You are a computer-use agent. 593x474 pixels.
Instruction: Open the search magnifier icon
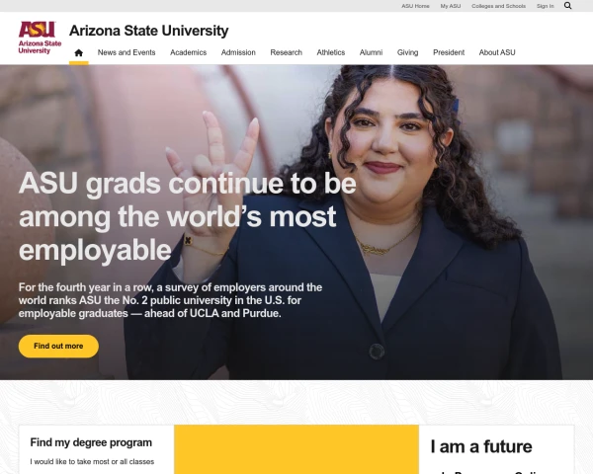coord(567,6)
